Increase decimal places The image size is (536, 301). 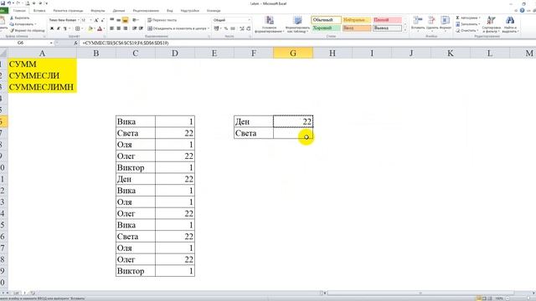242,28
